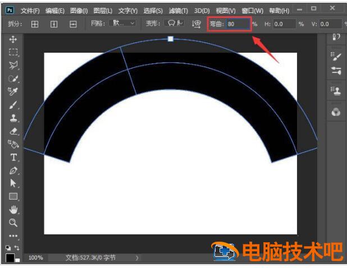Open the 滤镜(T) menu

click(178, 11)
